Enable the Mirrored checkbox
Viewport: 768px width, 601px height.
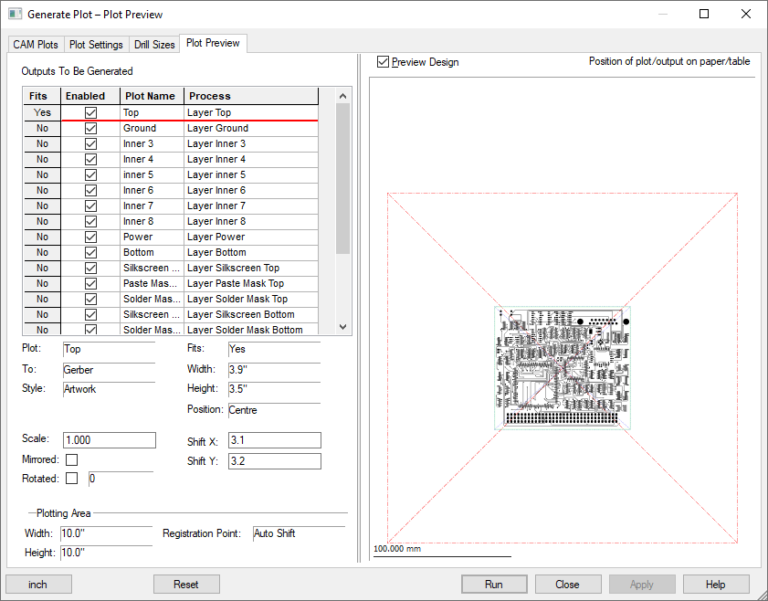point(71,460)
